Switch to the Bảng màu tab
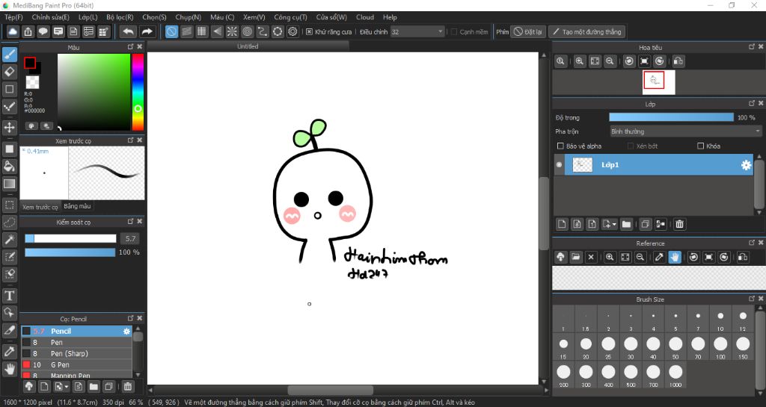The image size is (766, 407). coord(77,206)
